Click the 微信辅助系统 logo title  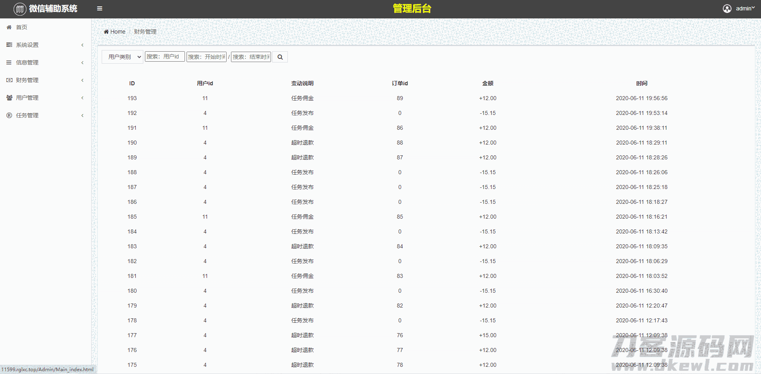[x=53, y=9]
